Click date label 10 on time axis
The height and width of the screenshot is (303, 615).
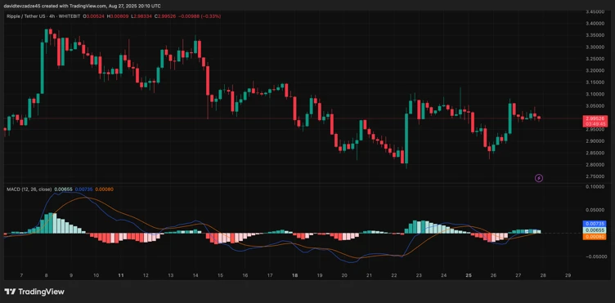pos(97,275)
